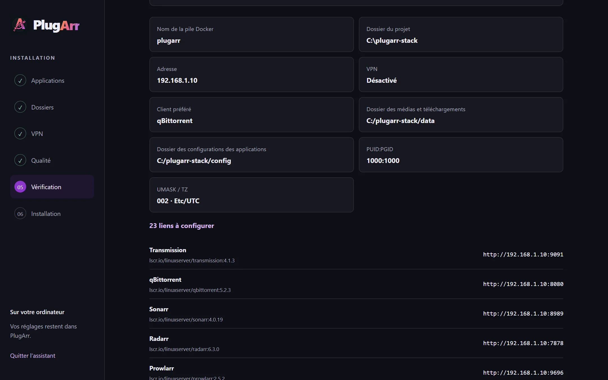
Task: Click the Prowlarr row title
Action: tap(162, 368)
